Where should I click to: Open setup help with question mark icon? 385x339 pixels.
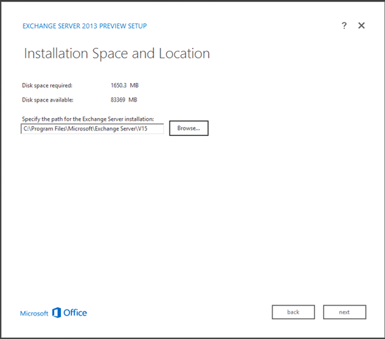tap(344, 25)
